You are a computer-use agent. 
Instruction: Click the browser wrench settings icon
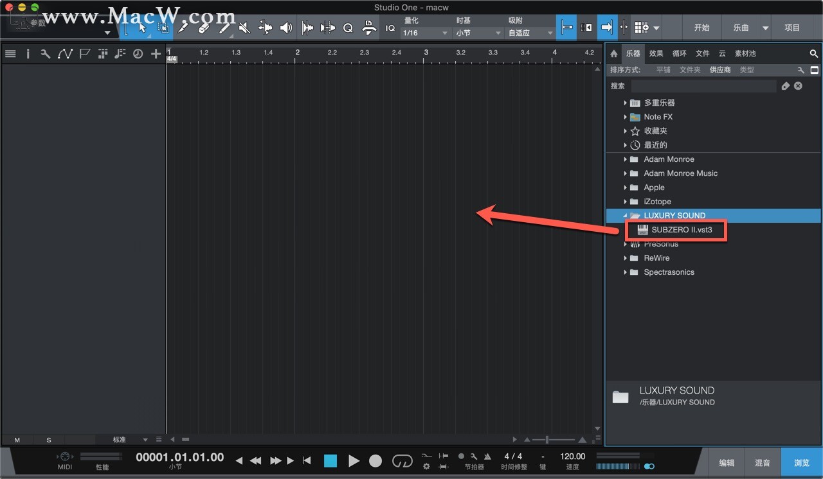click(x=801, y=70)
